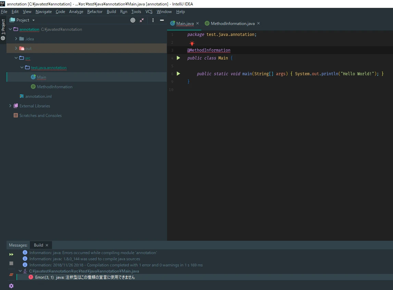Close the Main.java tab
Screen dimensions: 393x290
click(x=198, y=23)
